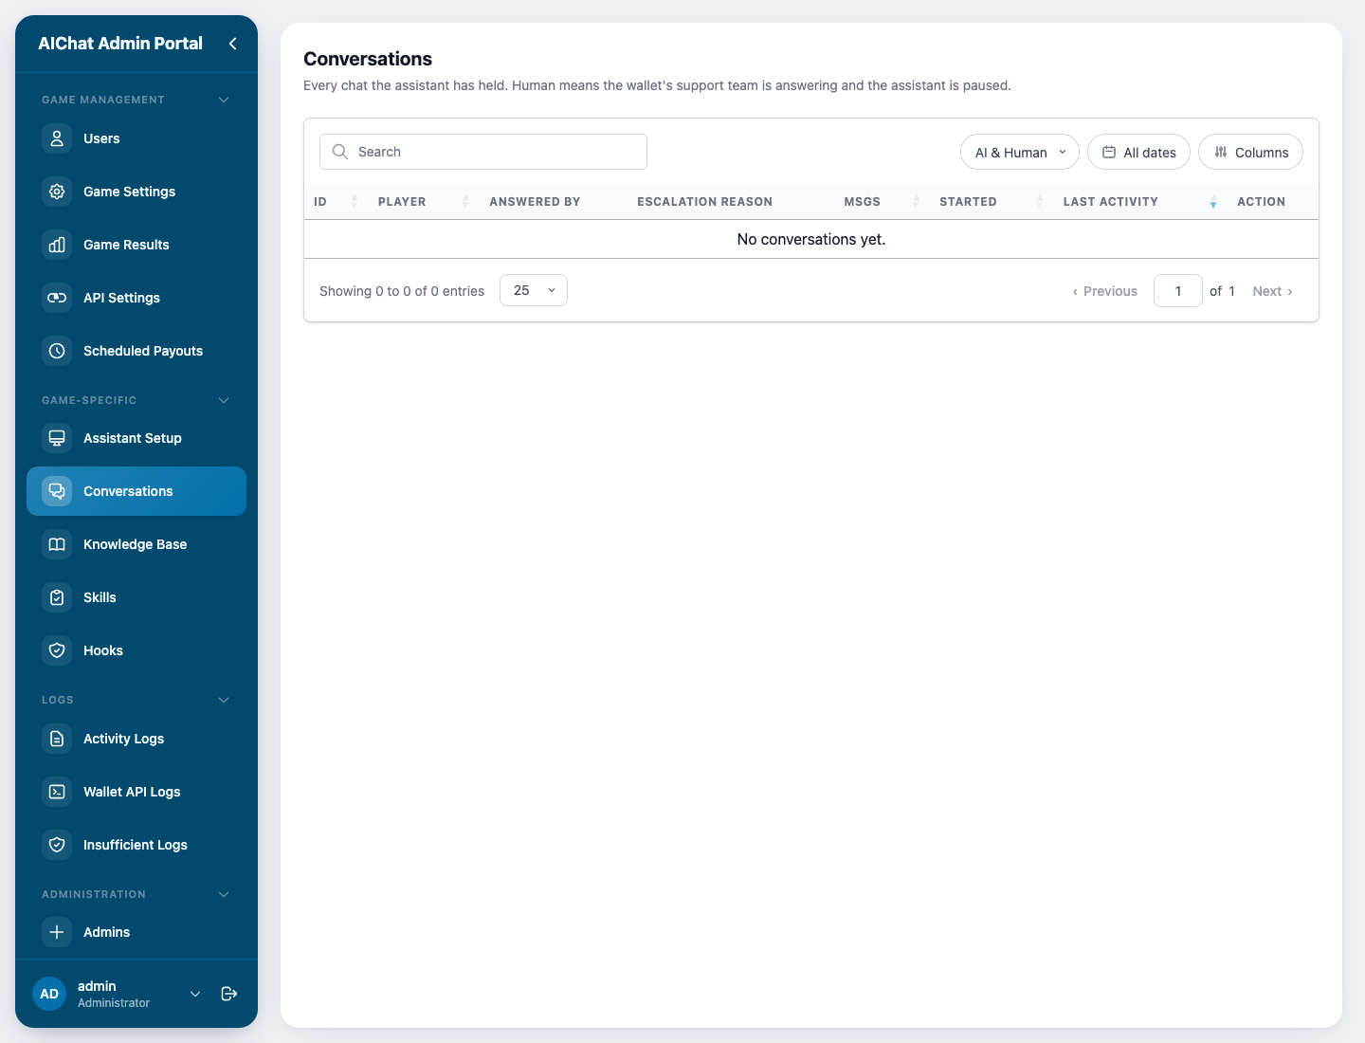The width and height of the screenshot is (1365, 1043).
Task: Click the Previous page link
Action: (x=1104, y=291)
